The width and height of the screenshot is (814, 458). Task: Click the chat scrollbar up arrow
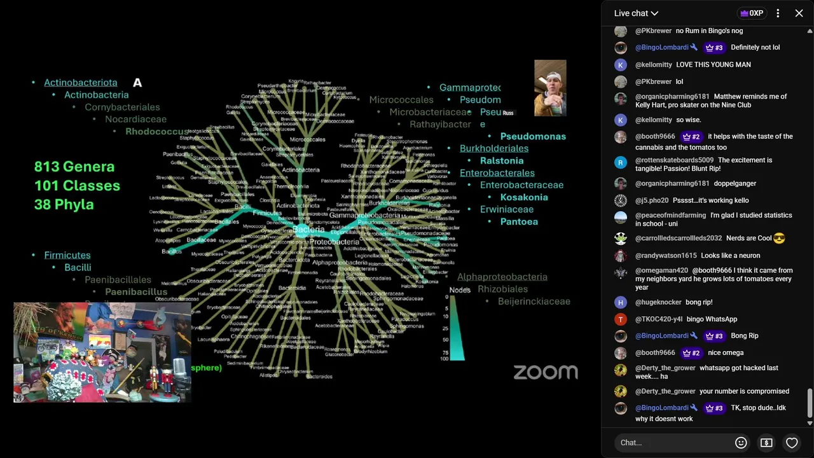pyautogui.click(x=810, y=31)
